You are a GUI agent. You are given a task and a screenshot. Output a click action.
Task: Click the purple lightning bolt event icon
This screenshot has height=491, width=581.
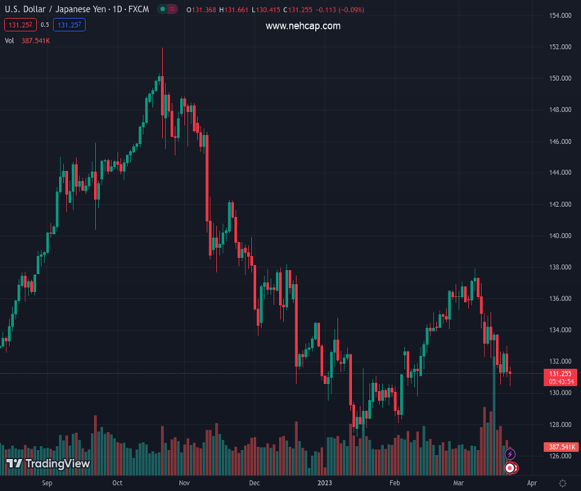pos(510,454)
